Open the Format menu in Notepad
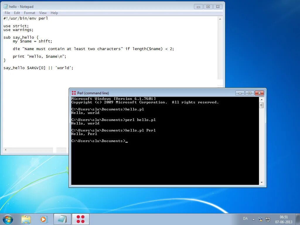300x225 pixels. point(30,13)
